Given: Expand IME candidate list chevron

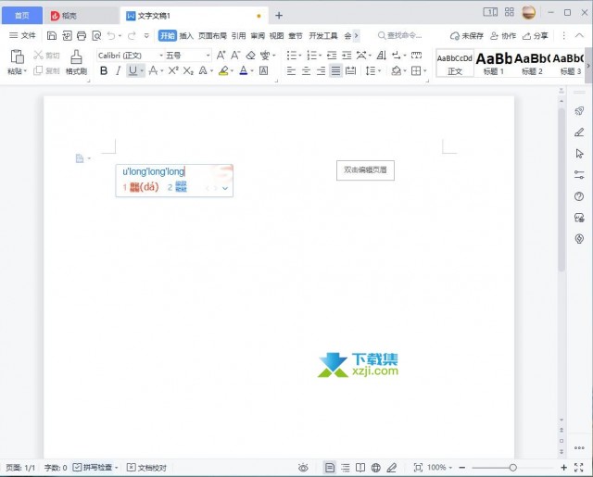Looking at the screenshot, I should [x=225, y=188].
